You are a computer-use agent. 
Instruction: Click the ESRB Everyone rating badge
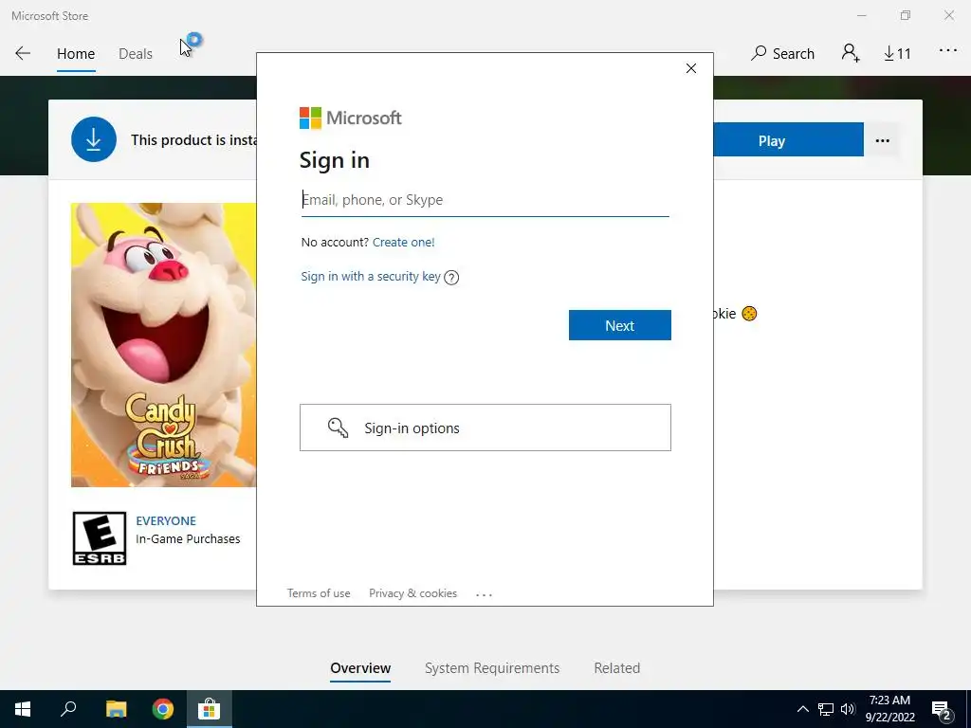pos(99,538)
